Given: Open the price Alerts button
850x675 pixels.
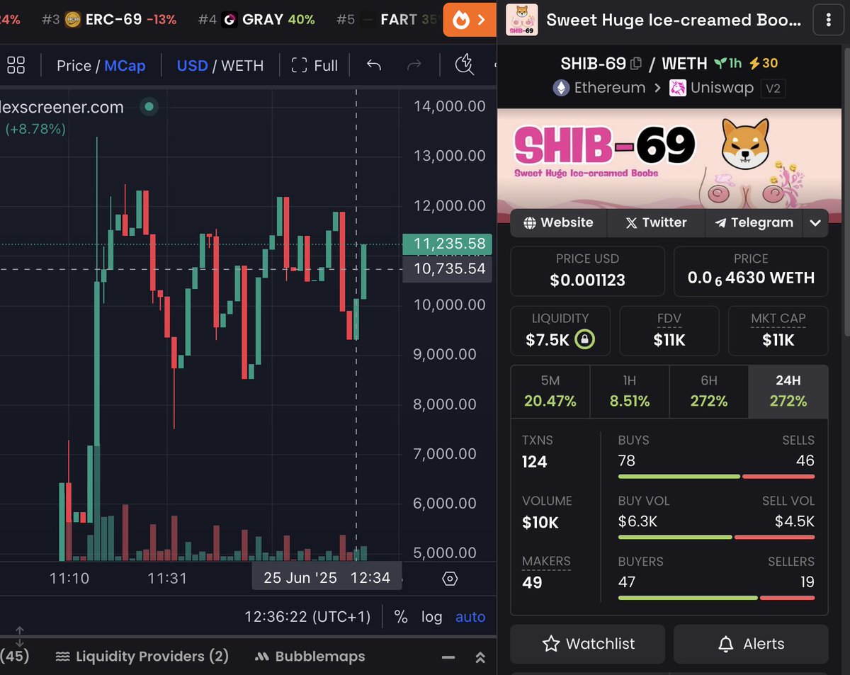Looking at the screenshot, I should coord(751,644).
